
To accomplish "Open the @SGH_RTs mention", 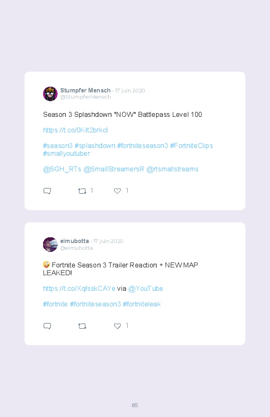I will (62, 169).
